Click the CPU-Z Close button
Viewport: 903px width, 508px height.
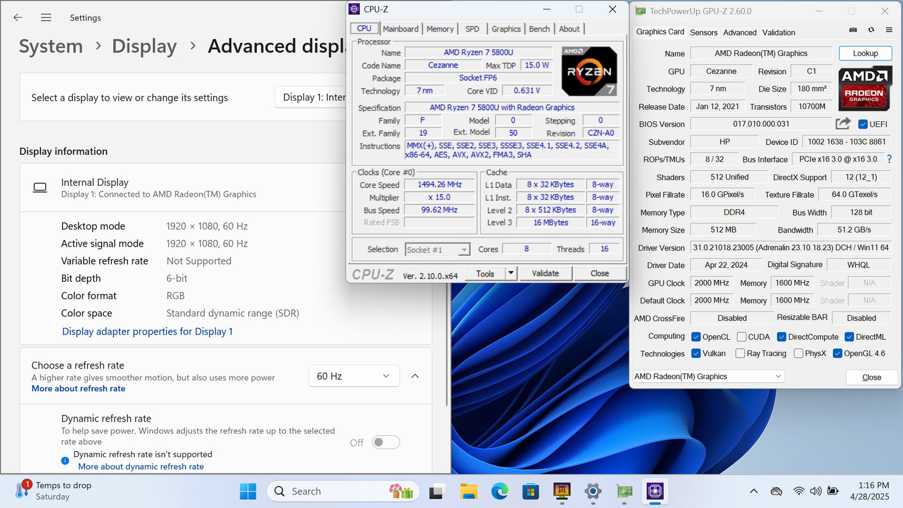[x=599, y=273]
